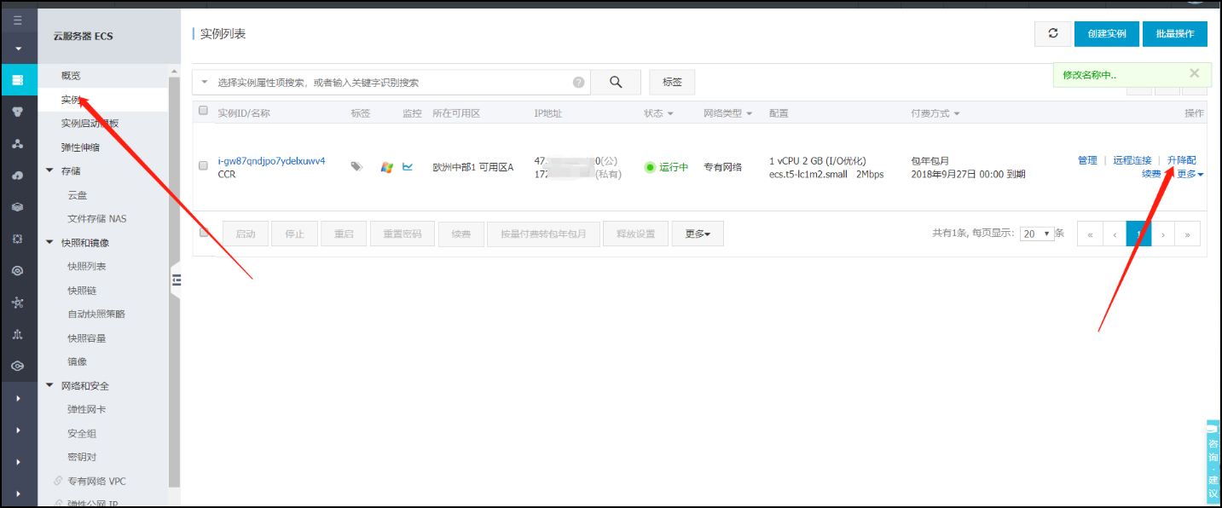The image size is (1222, 508).
Task: Select the highlighted ECS server icon in rail
Action: point(18,80)
